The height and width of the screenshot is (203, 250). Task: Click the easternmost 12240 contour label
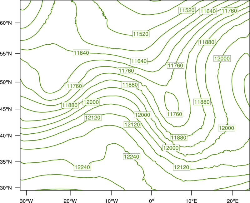point(132,157)
